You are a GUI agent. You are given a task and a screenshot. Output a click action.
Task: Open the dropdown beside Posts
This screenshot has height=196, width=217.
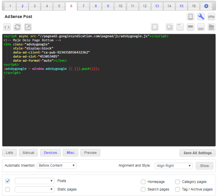coord(34,181)
